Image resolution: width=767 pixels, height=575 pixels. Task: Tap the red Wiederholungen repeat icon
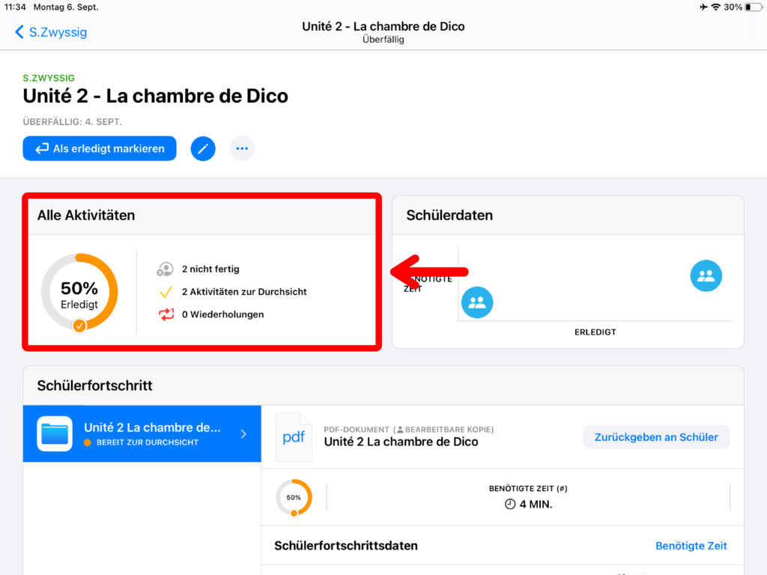tap(166, 314)
